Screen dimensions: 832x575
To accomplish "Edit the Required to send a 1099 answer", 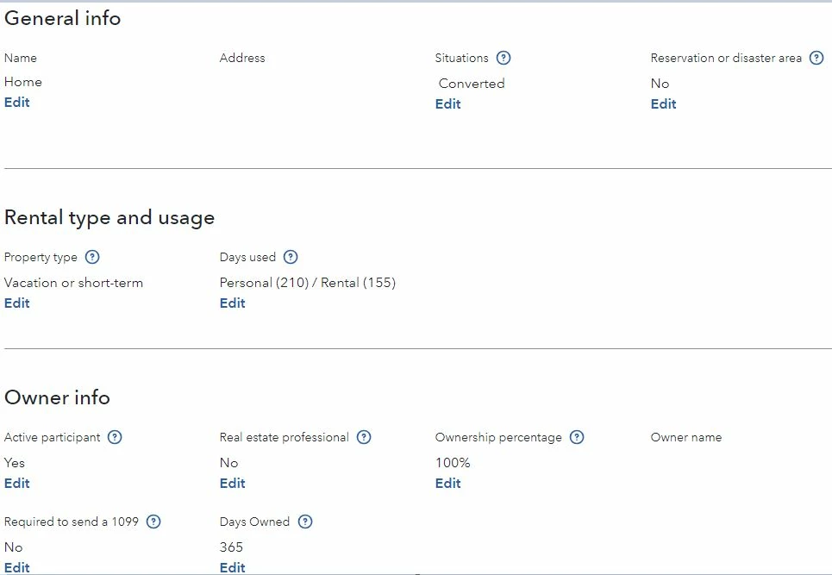I will 17,567.
